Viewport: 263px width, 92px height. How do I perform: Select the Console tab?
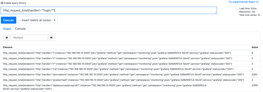(21, 29)
